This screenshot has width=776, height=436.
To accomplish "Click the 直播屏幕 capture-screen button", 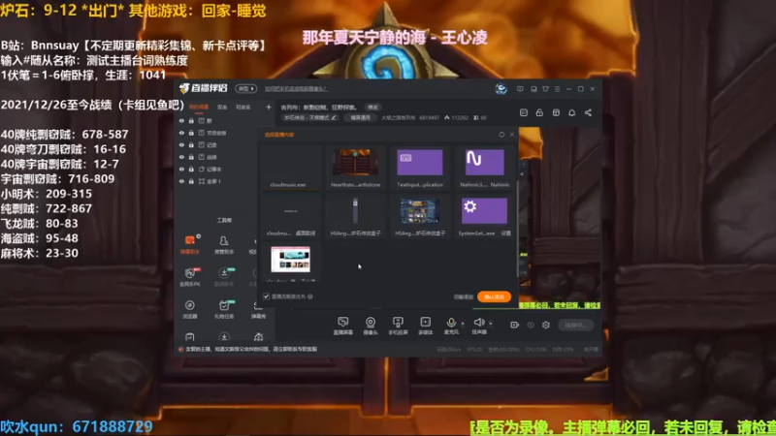I will click(343, 326).
